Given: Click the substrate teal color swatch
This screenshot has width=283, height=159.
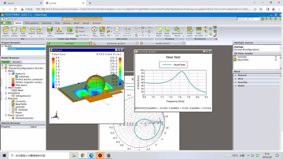Looking at the screenshot, I should (17, 77).
